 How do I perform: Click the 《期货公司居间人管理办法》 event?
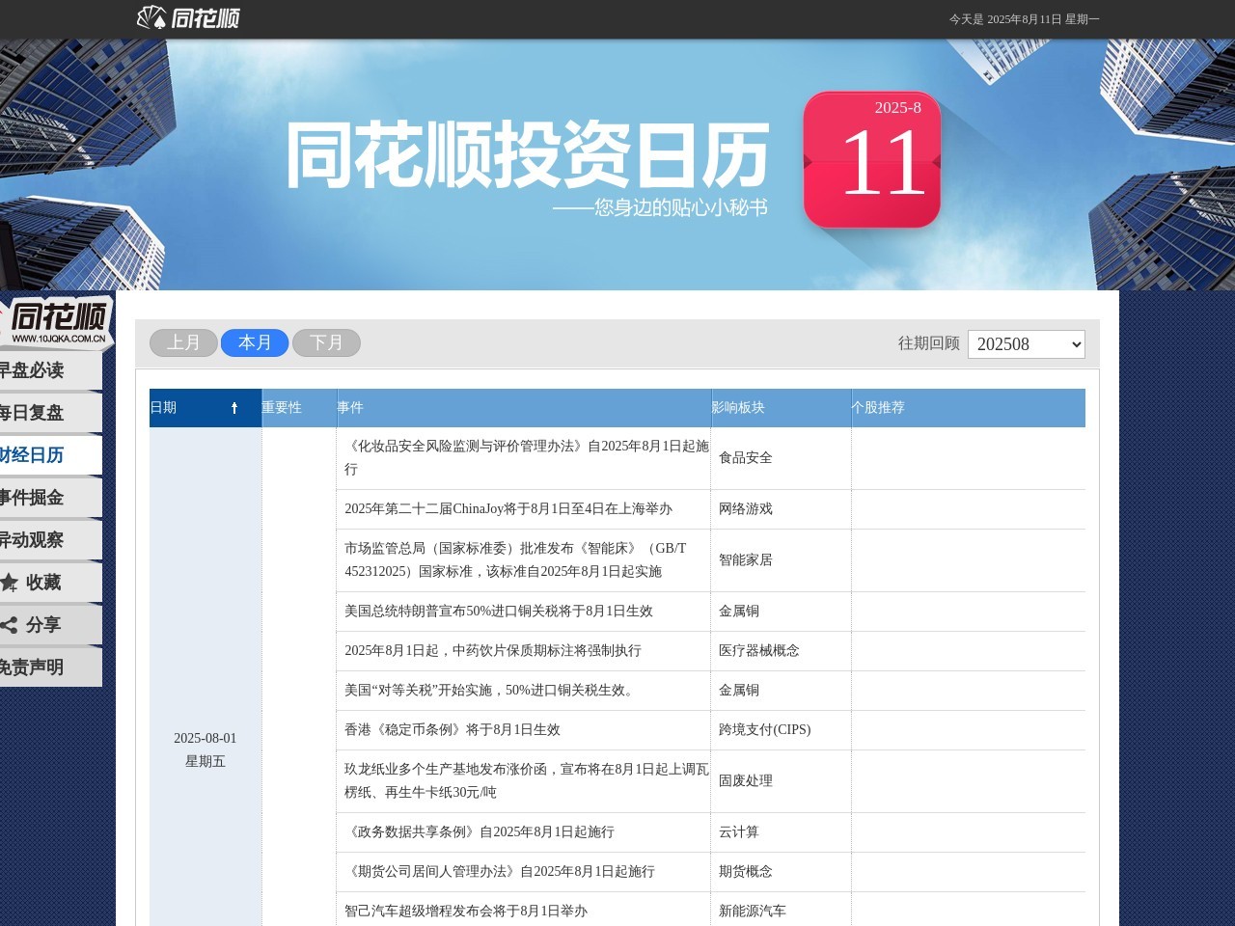[x=500, y=872]
